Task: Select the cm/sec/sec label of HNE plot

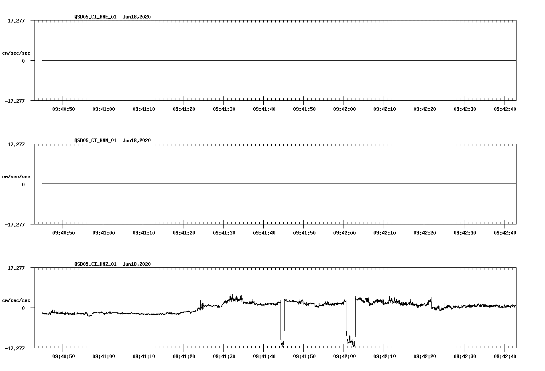Action: (16, 53)
